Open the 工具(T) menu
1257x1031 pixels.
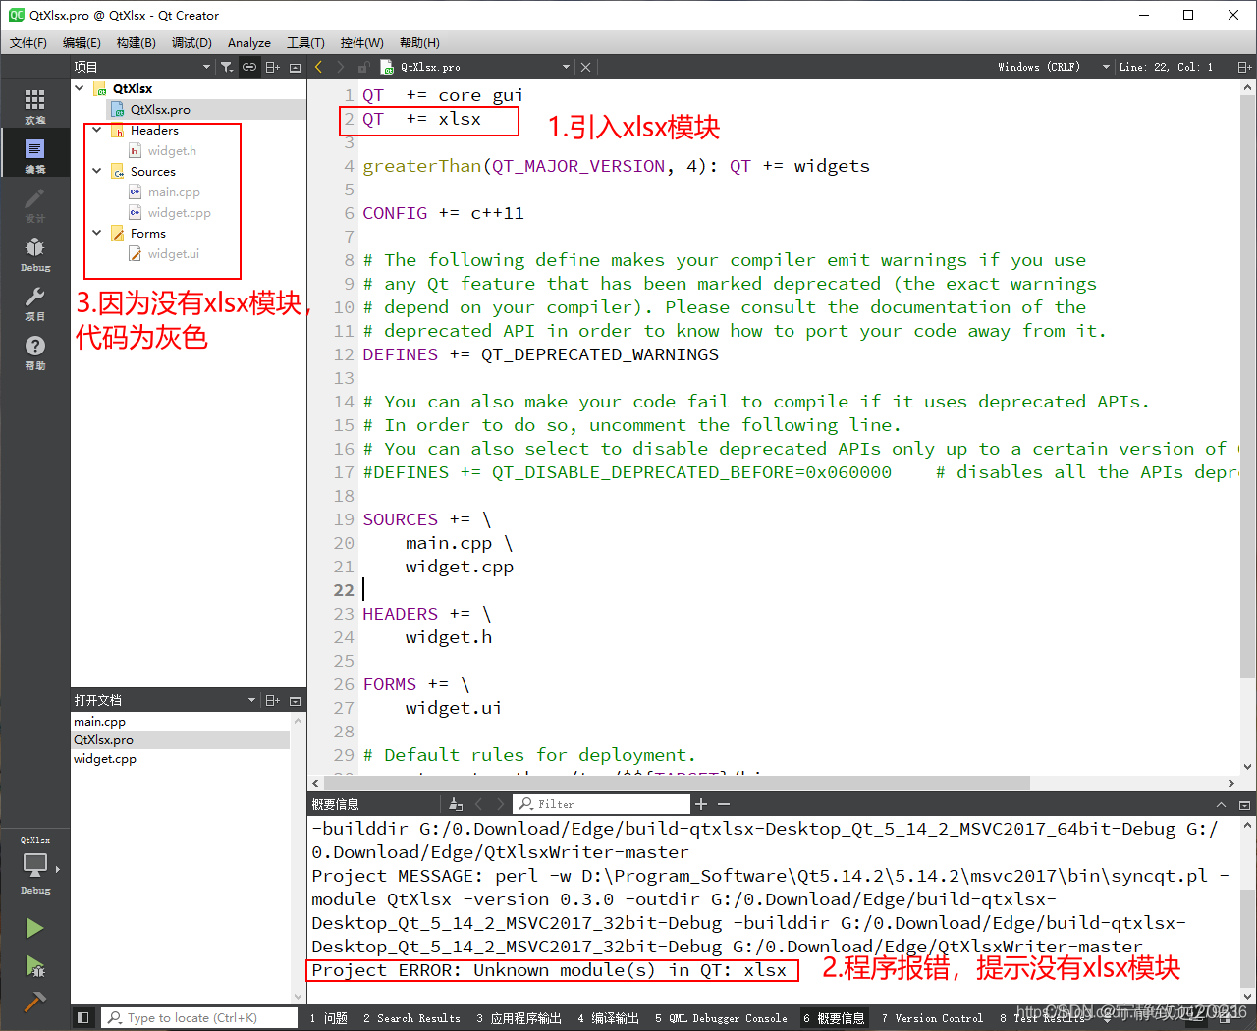coord(305,42)
